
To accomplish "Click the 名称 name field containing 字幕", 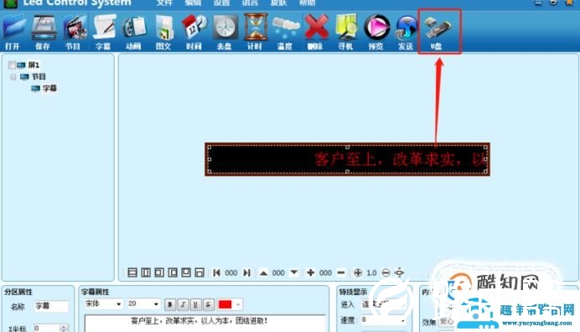I will [x=51, y=306].
